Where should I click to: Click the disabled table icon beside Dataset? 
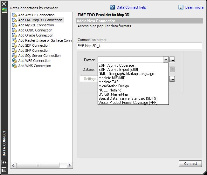pos(172,70)
